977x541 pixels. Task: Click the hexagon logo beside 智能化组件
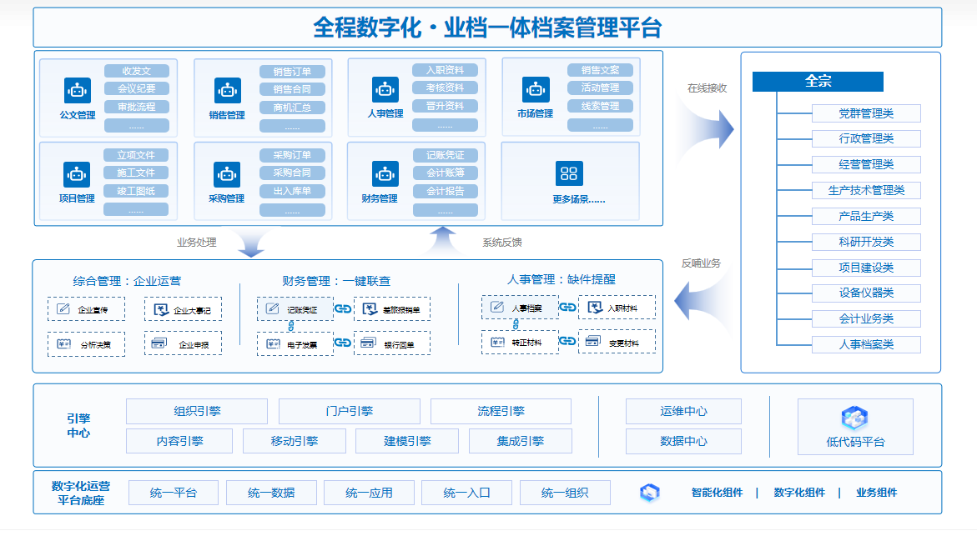[649, 493]
